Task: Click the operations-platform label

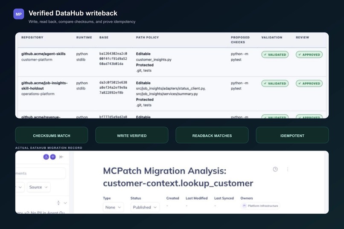Action: [x=38, y=94]
